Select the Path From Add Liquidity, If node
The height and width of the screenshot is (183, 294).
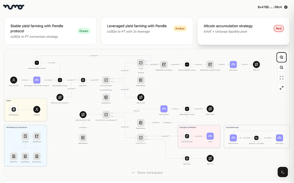(60, 97)
